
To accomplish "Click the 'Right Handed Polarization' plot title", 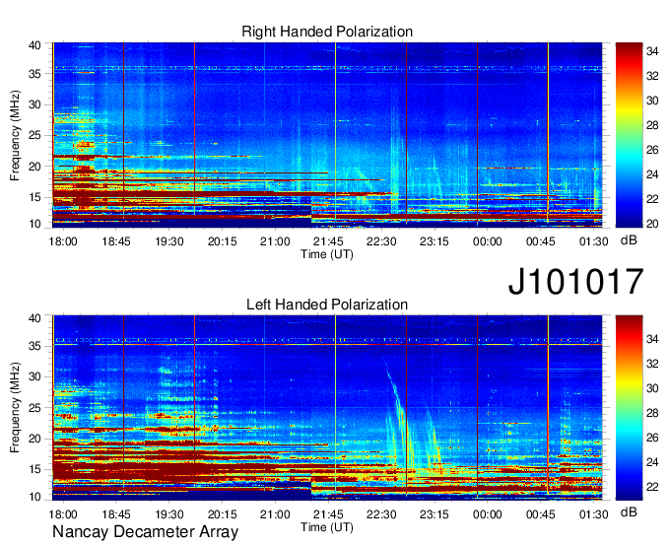I will [327, 32].
